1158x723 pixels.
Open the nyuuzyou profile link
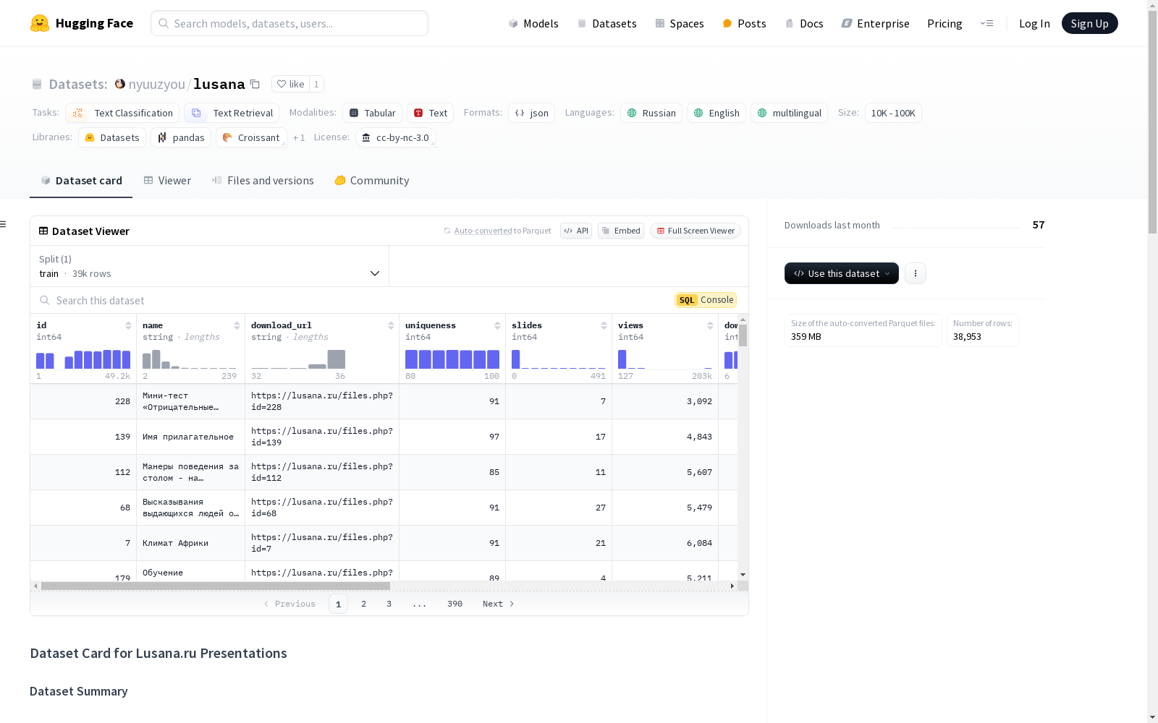coord(157,84)
